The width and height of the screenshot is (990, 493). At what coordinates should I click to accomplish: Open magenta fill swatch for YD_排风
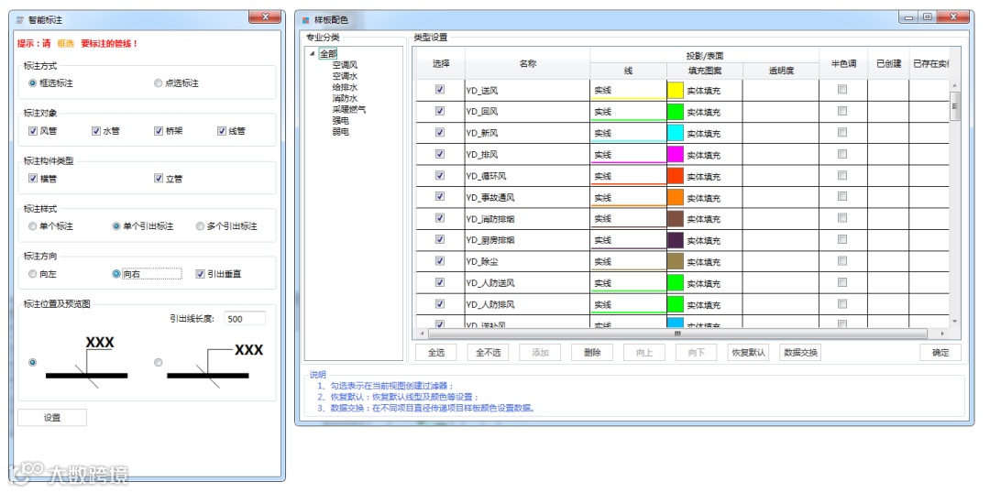(676, 155)
